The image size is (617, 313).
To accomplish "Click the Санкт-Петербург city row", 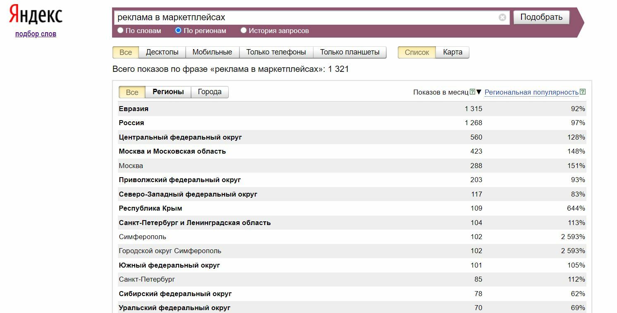I will pos(352,280).
